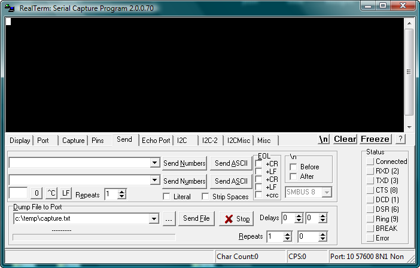420x268 pixels.
Task: Click the Send File button
Action: [196, 219]
